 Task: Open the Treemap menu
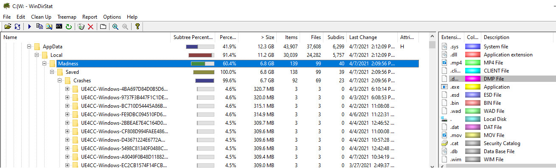pos(67,17)
